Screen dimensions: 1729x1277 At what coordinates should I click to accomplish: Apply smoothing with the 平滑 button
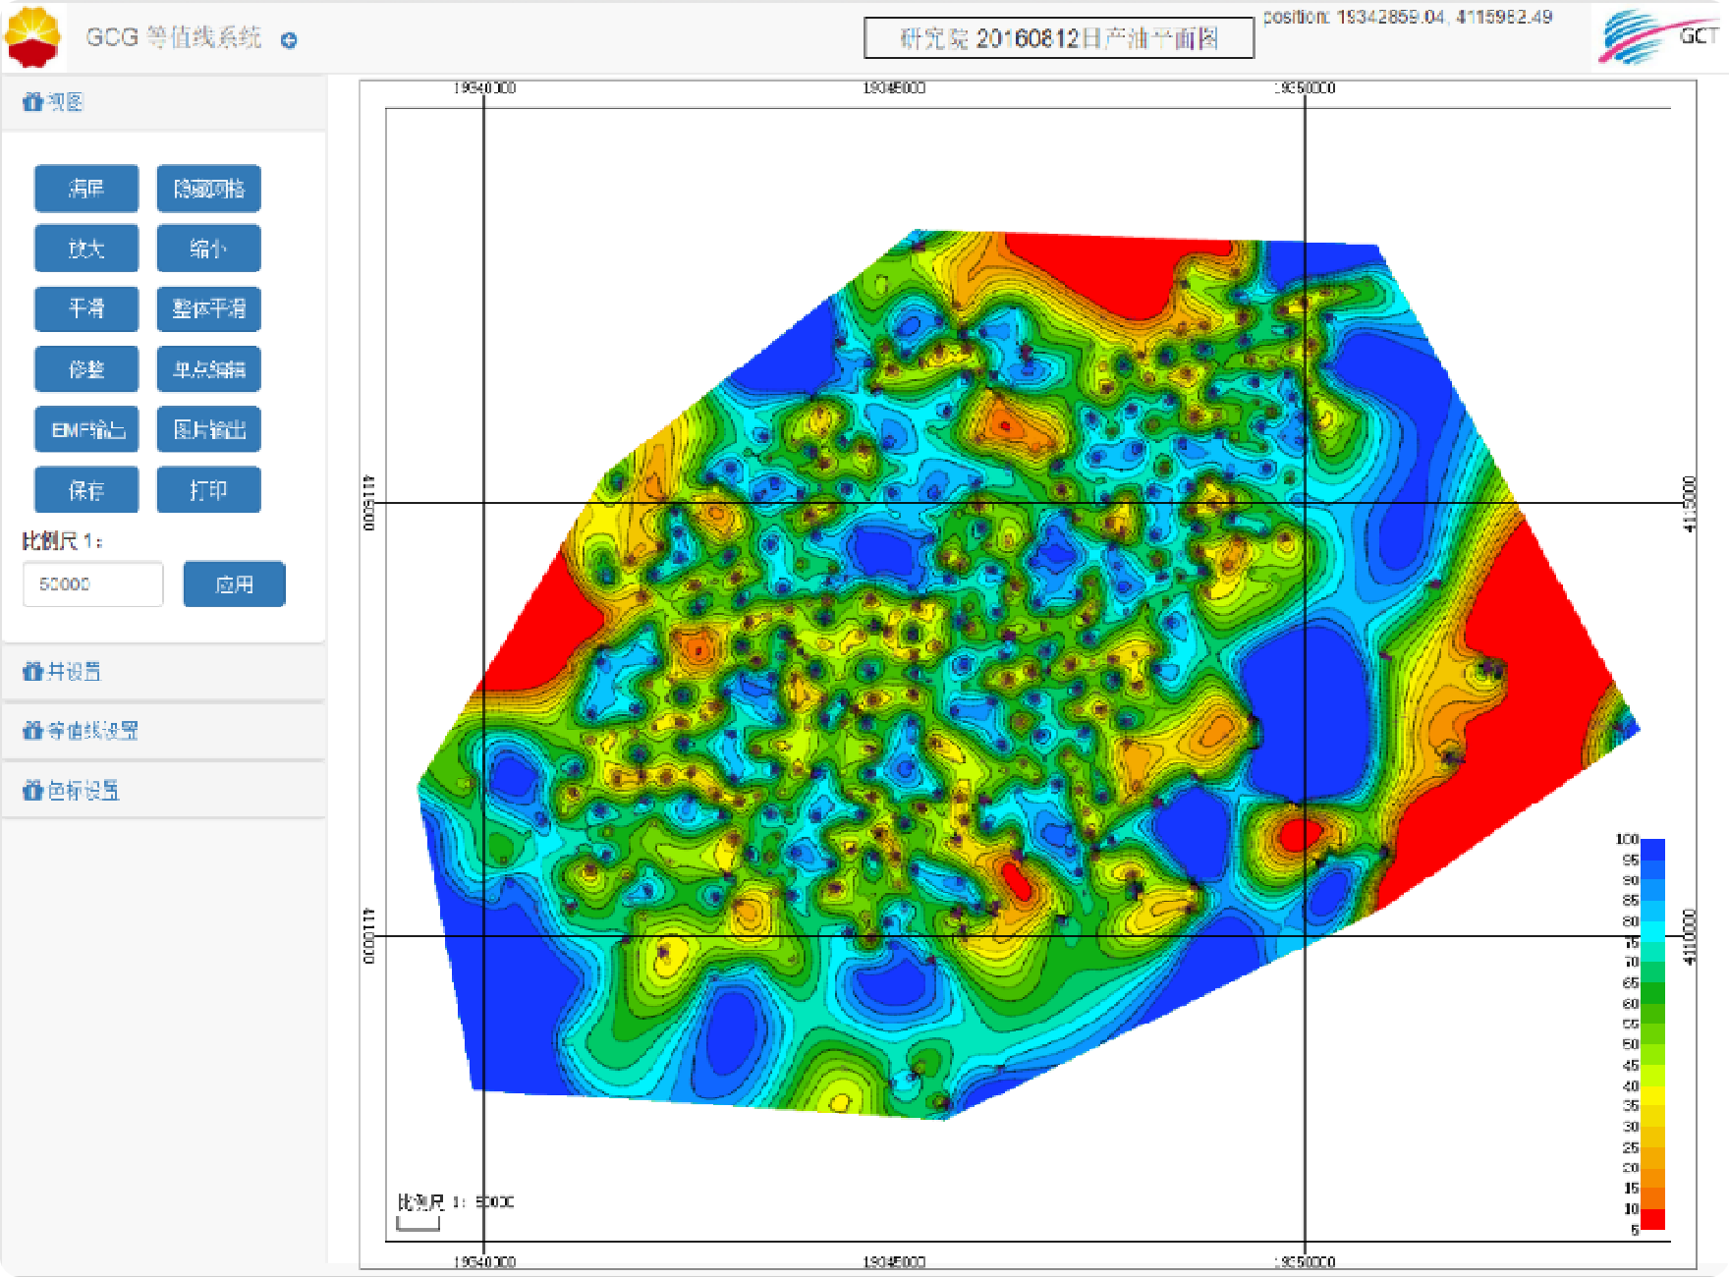(x=86, y=308)
